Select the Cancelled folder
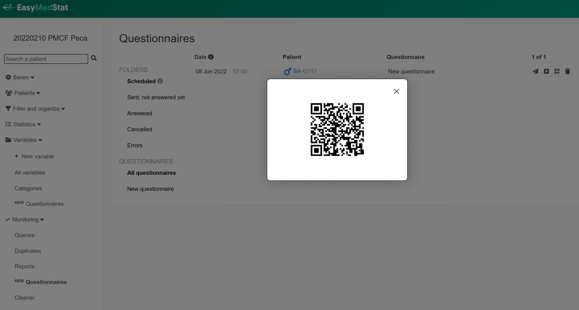The width and height of the screenshot is (579, 310). point(140,129)
